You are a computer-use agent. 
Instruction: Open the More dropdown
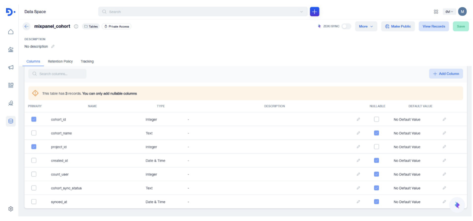(x=366, y=26)
